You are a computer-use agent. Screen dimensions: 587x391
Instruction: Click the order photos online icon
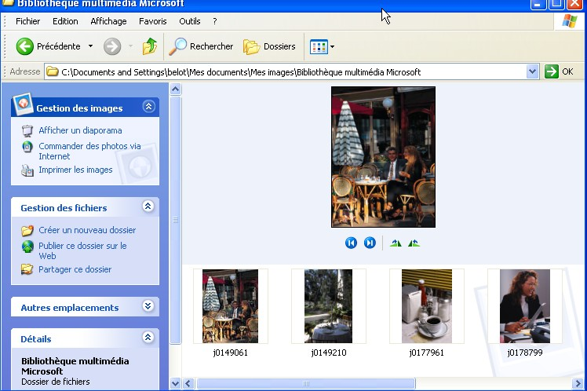27,147
